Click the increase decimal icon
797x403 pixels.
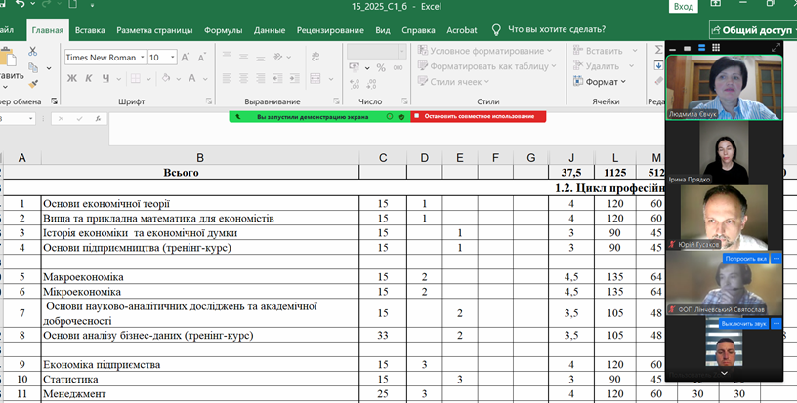(x=355, y=84)
